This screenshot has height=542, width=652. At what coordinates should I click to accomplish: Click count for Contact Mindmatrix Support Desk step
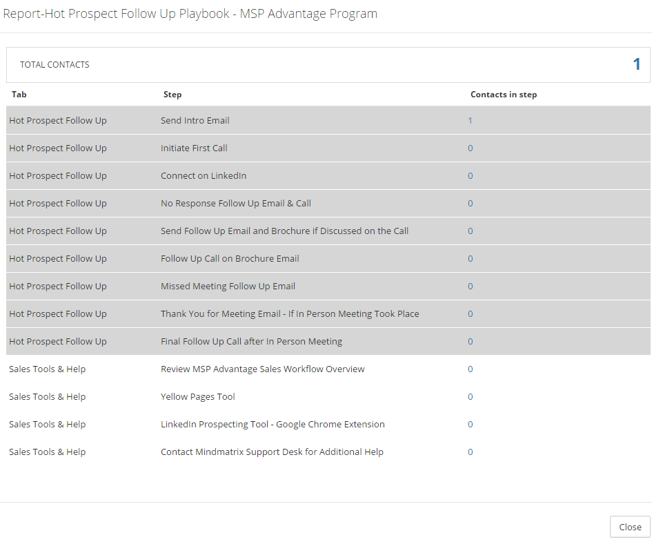(x=471, y=452)
